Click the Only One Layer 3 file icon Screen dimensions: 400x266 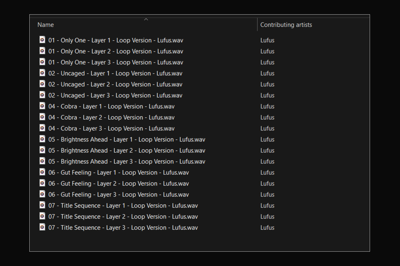pyautogui.click(x=42, y=62)
